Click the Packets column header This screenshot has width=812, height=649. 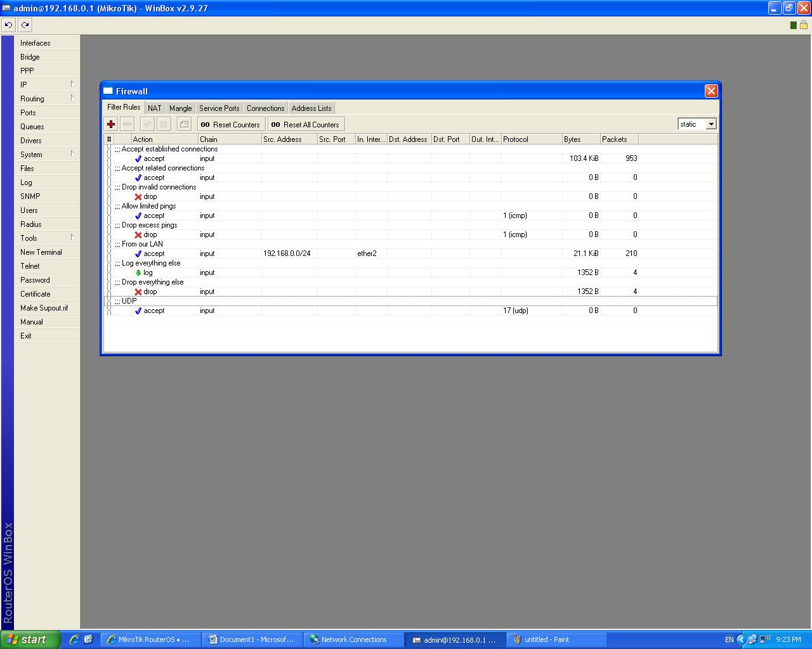[619, 139]
